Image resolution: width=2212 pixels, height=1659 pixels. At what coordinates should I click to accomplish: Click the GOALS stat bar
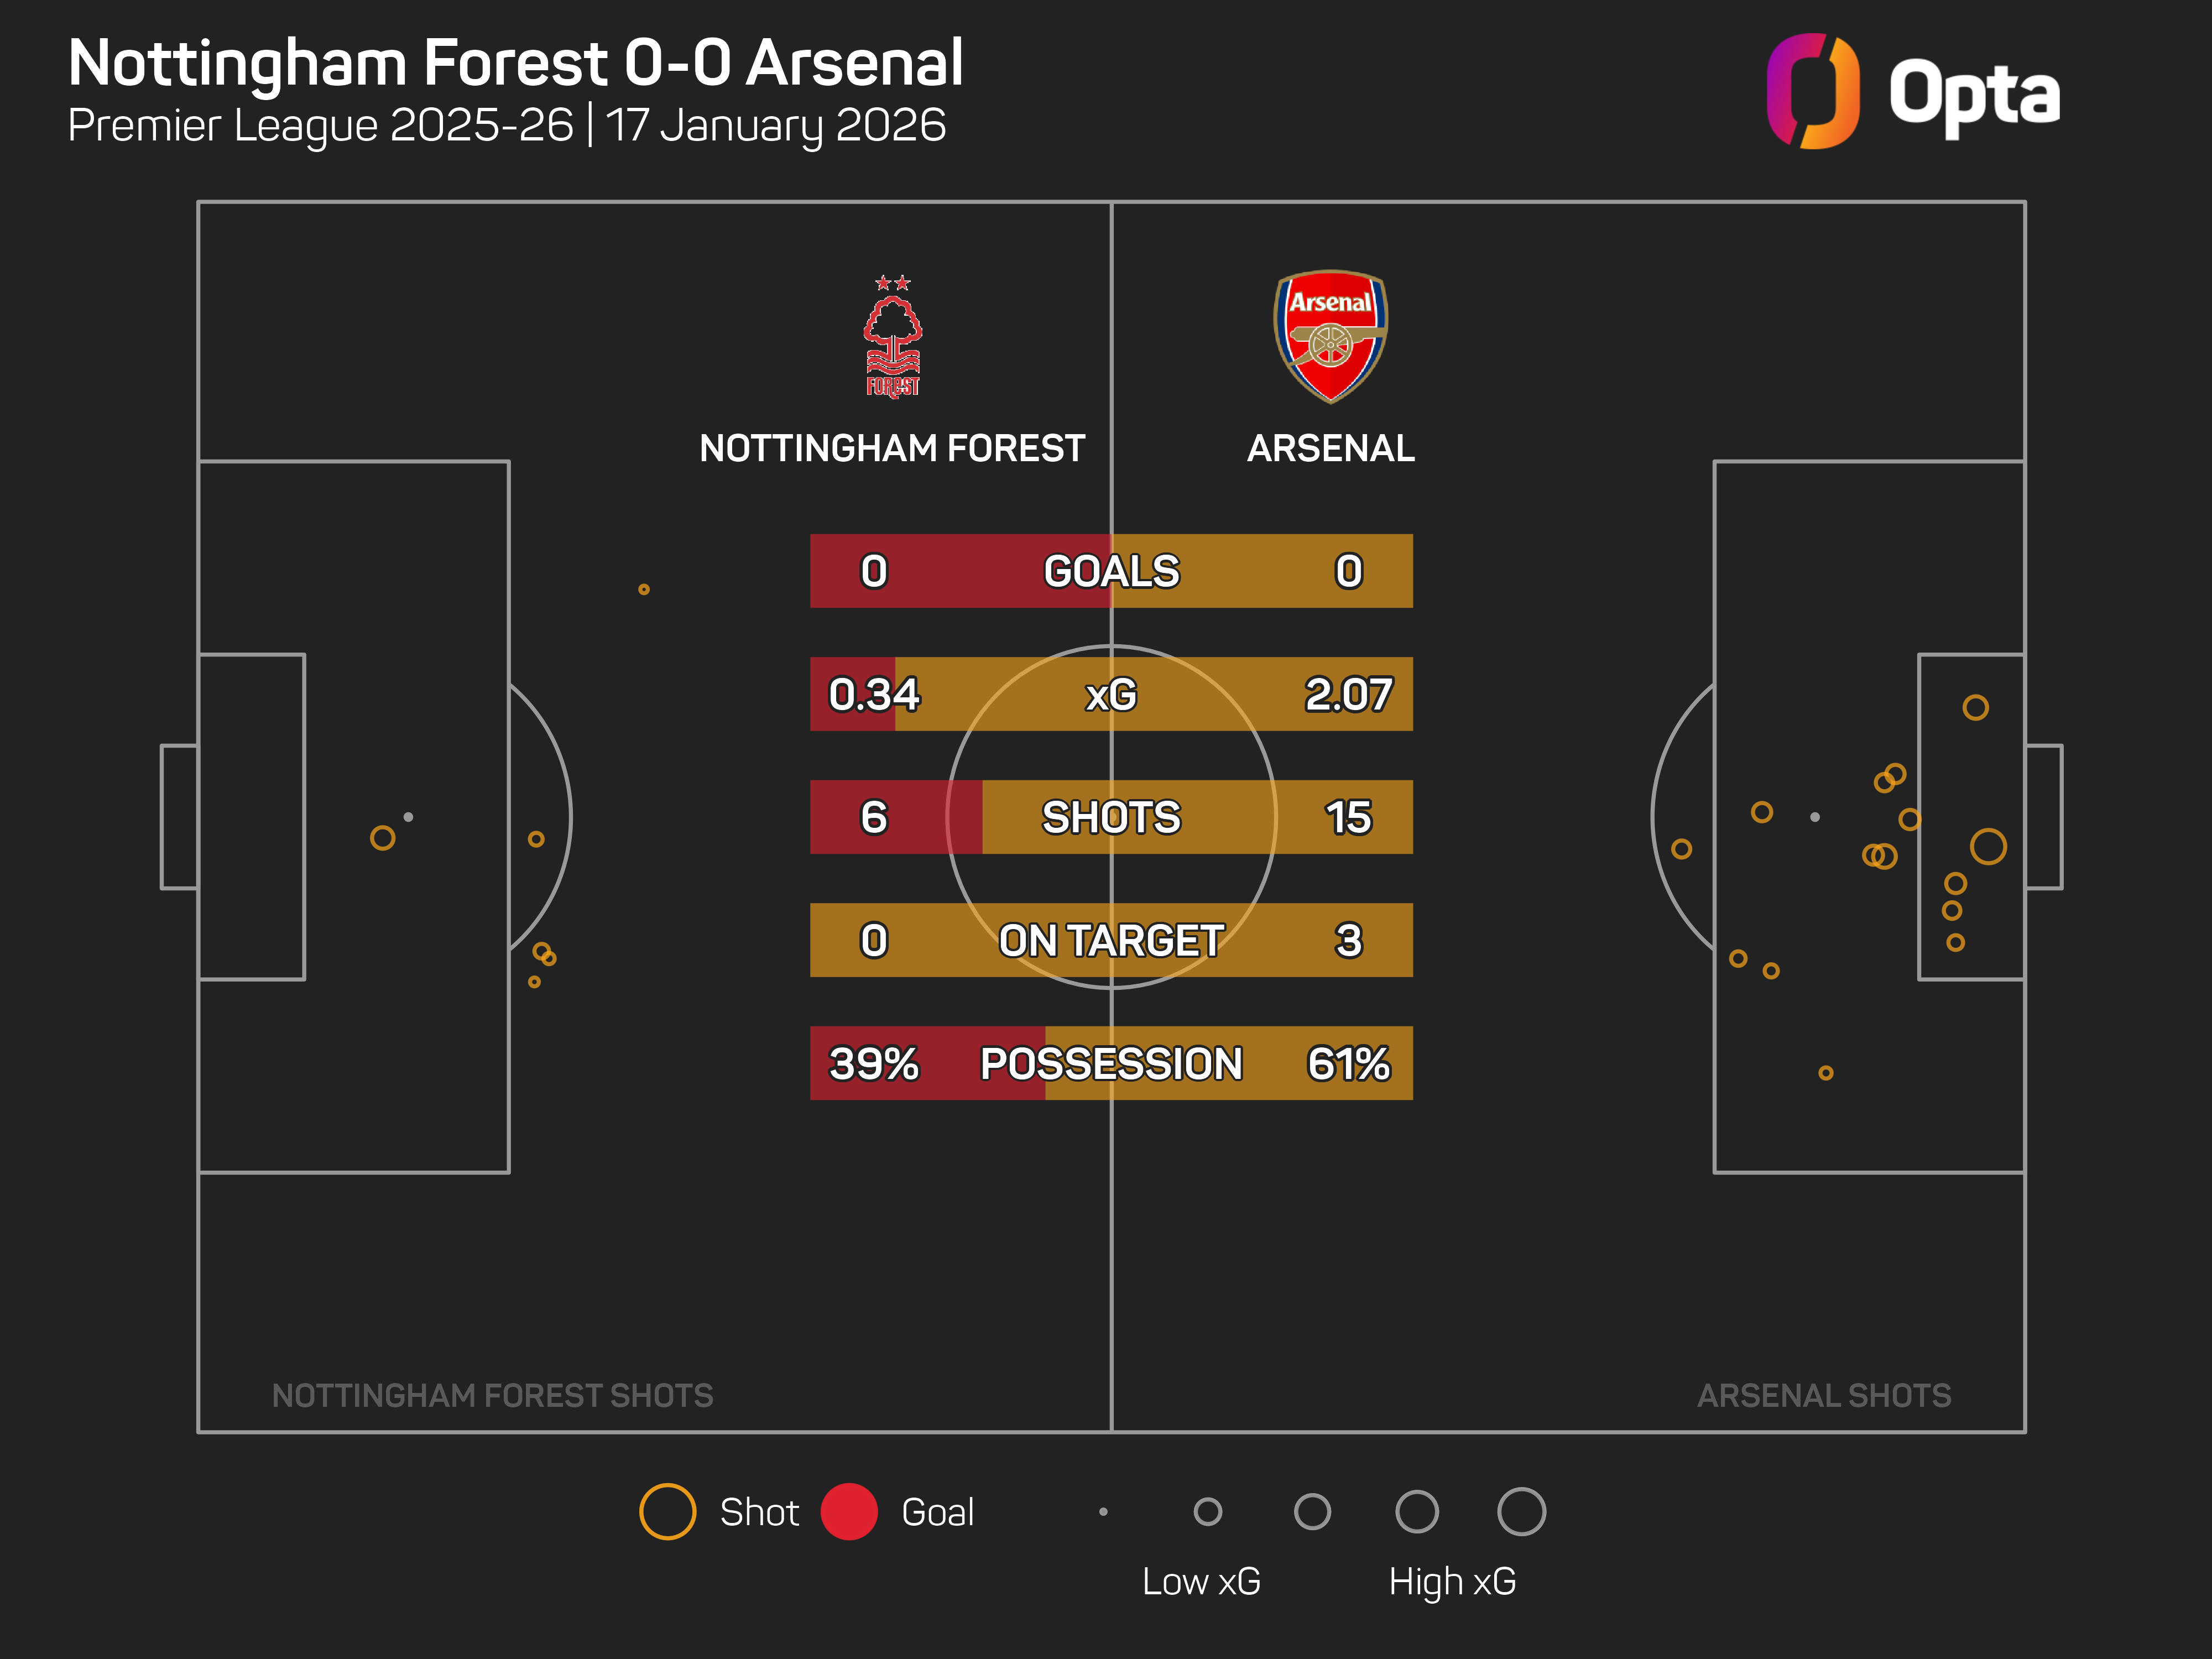(1111, 571)
